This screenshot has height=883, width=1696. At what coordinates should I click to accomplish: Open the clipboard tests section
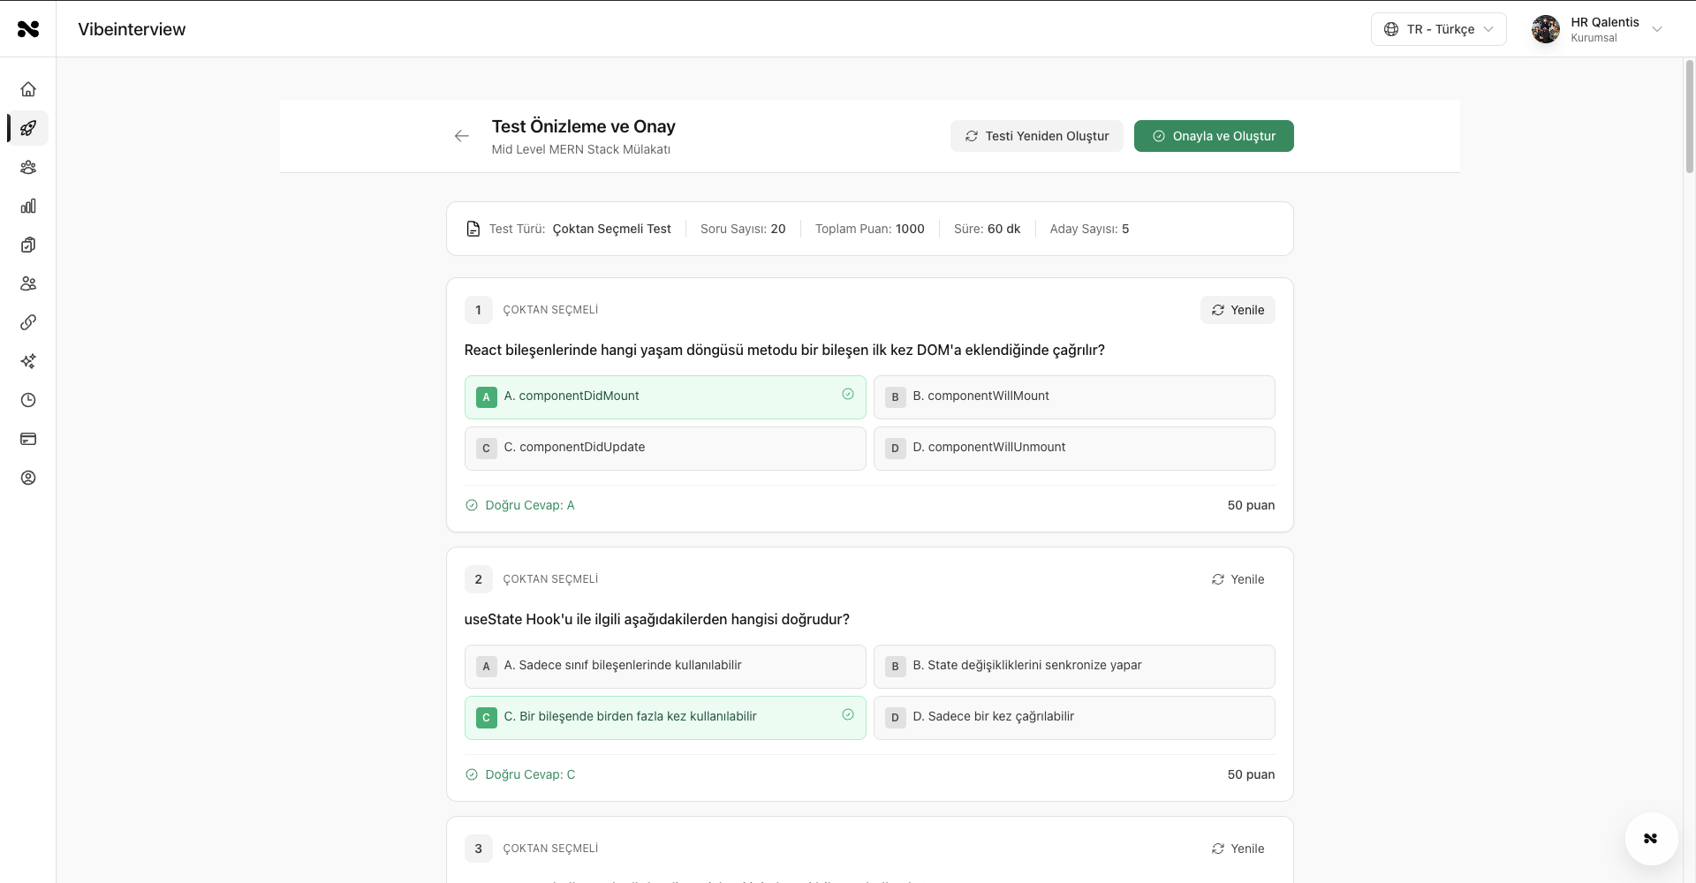28,245
